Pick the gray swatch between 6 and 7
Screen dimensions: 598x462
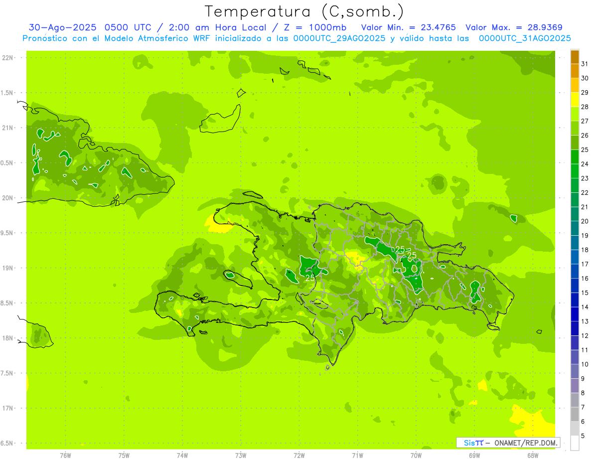tap(575, 414)
